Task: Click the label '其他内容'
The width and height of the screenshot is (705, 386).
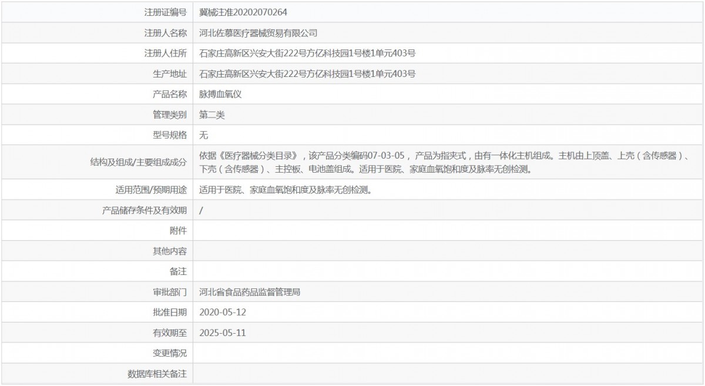Action: tap(170, 251)
